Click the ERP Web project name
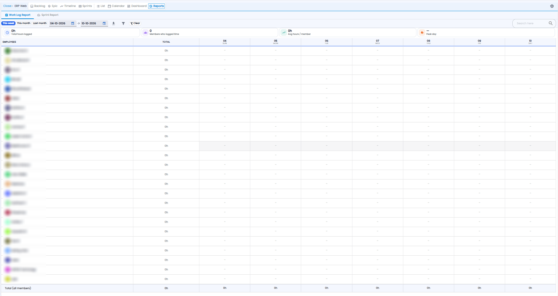Image resolution: width=558 pixels, height=296 pixels. [x=21, y=6]
